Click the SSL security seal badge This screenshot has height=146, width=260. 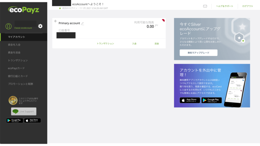(13, 100)
